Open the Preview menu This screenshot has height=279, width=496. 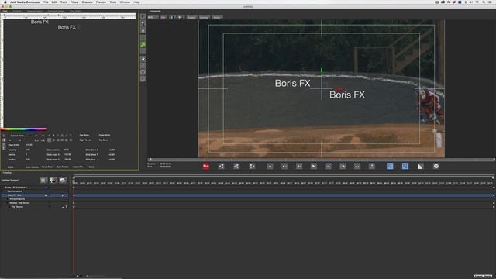(x=101, y=2)
